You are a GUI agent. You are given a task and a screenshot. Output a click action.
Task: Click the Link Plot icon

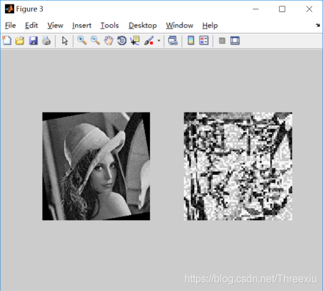point(173,40)
